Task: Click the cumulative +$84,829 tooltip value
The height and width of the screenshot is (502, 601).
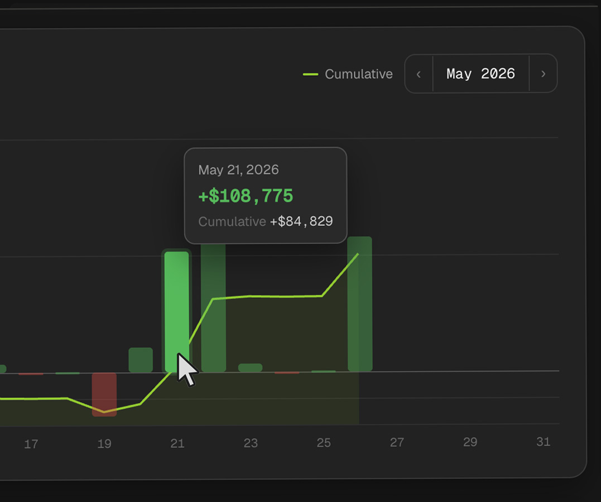Action: click(301, 221)
